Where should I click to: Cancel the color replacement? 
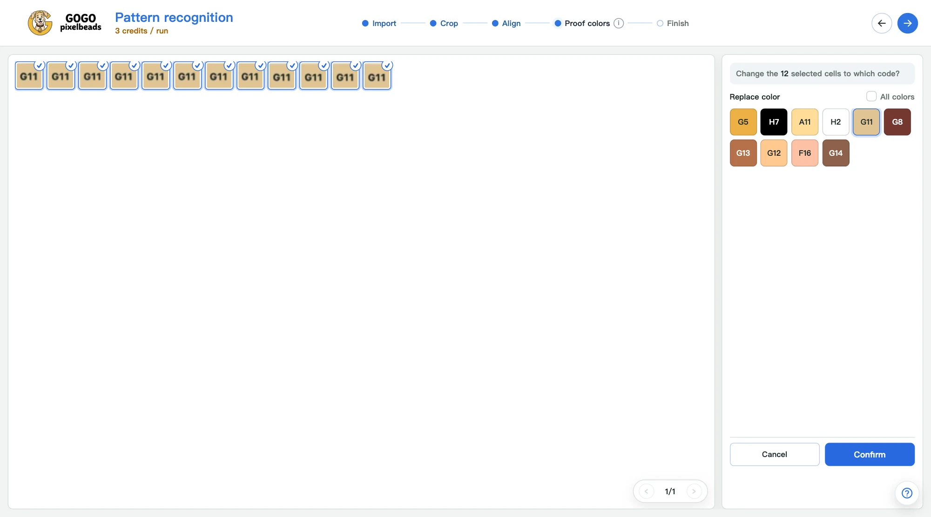[x=775, y=454]
